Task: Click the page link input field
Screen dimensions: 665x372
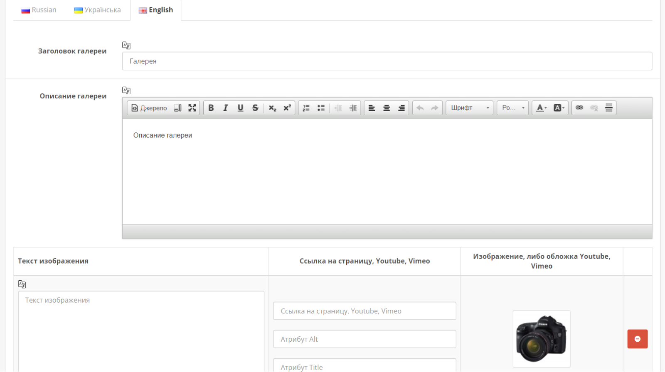Action: (365, 311)
